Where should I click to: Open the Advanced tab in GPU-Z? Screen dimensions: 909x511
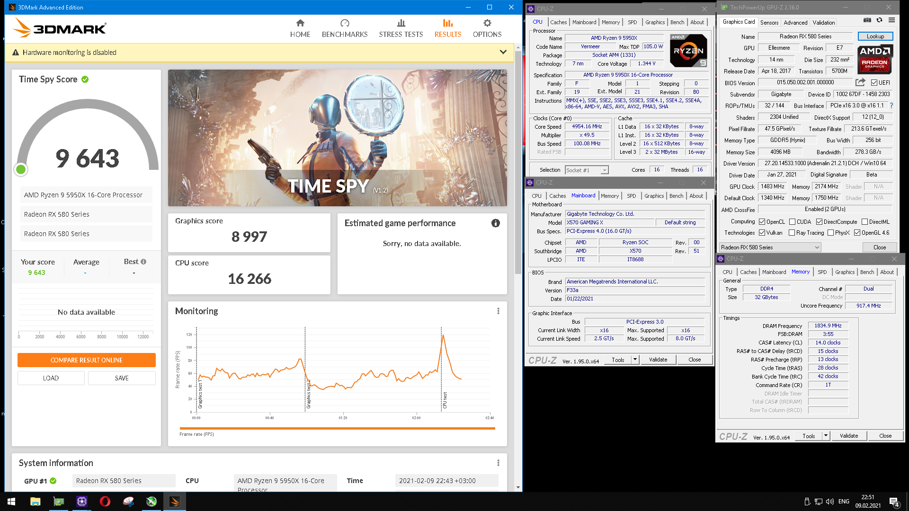[x=795, y=23]
